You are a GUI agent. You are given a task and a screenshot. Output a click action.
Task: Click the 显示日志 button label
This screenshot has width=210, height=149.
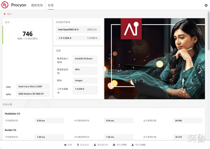click(x=85, y=145)
